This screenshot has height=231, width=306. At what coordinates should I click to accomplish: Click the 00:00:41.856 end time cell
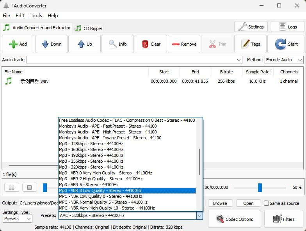tap(195, 81)
